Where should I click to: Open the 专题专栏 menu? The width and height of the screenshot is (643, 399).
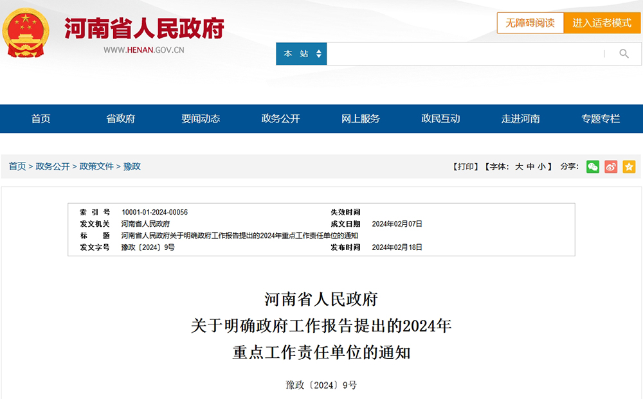[601, 119]
